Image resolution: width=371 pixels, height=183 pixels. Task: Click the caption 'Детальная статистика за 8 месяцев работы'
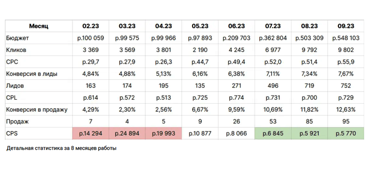coord(61,148)
